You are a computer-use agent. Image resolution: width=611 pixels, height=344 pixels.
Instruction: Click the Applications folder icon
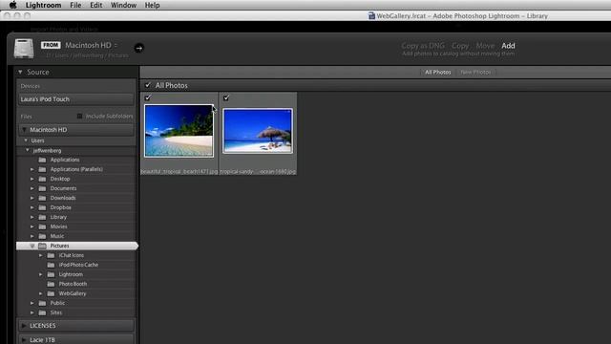tap(42, 160)
